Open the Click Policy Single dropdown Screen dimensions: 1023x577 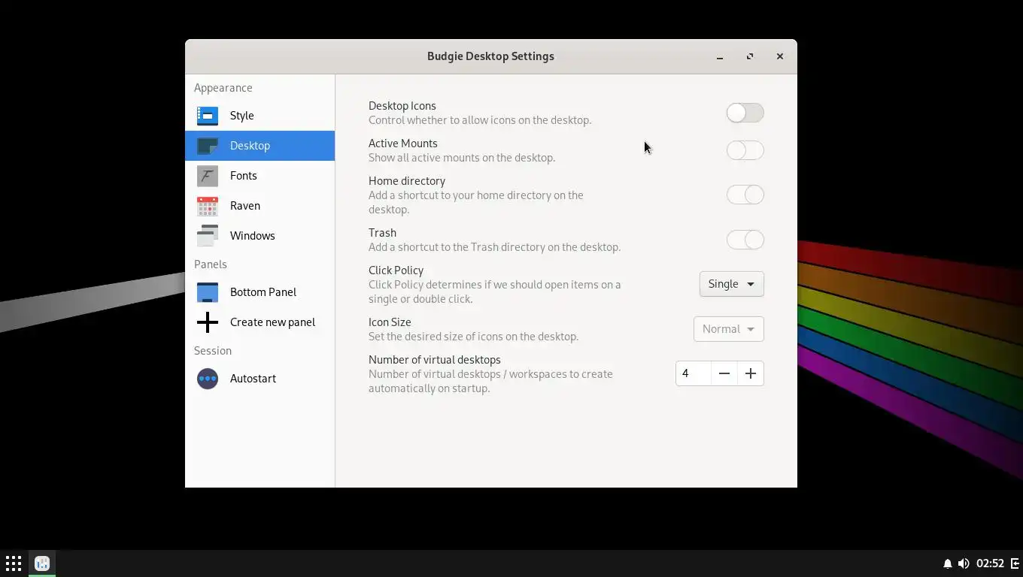click(x=731, y=284)
